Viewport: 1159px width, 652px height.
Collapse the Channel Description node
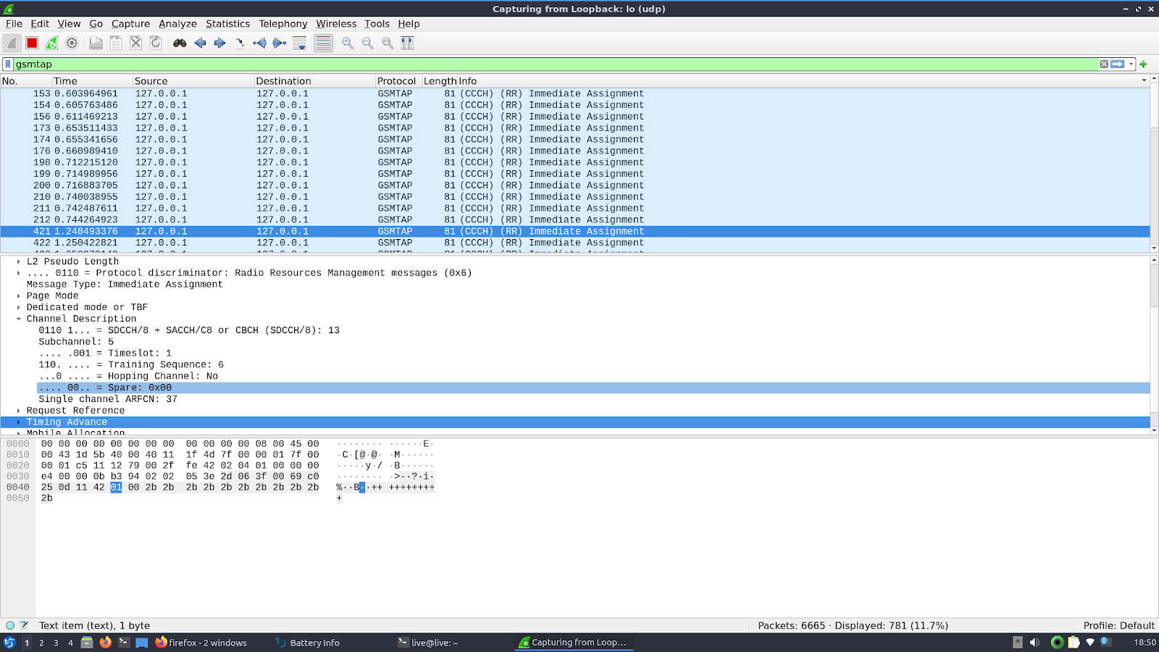[x=19, y=319]
